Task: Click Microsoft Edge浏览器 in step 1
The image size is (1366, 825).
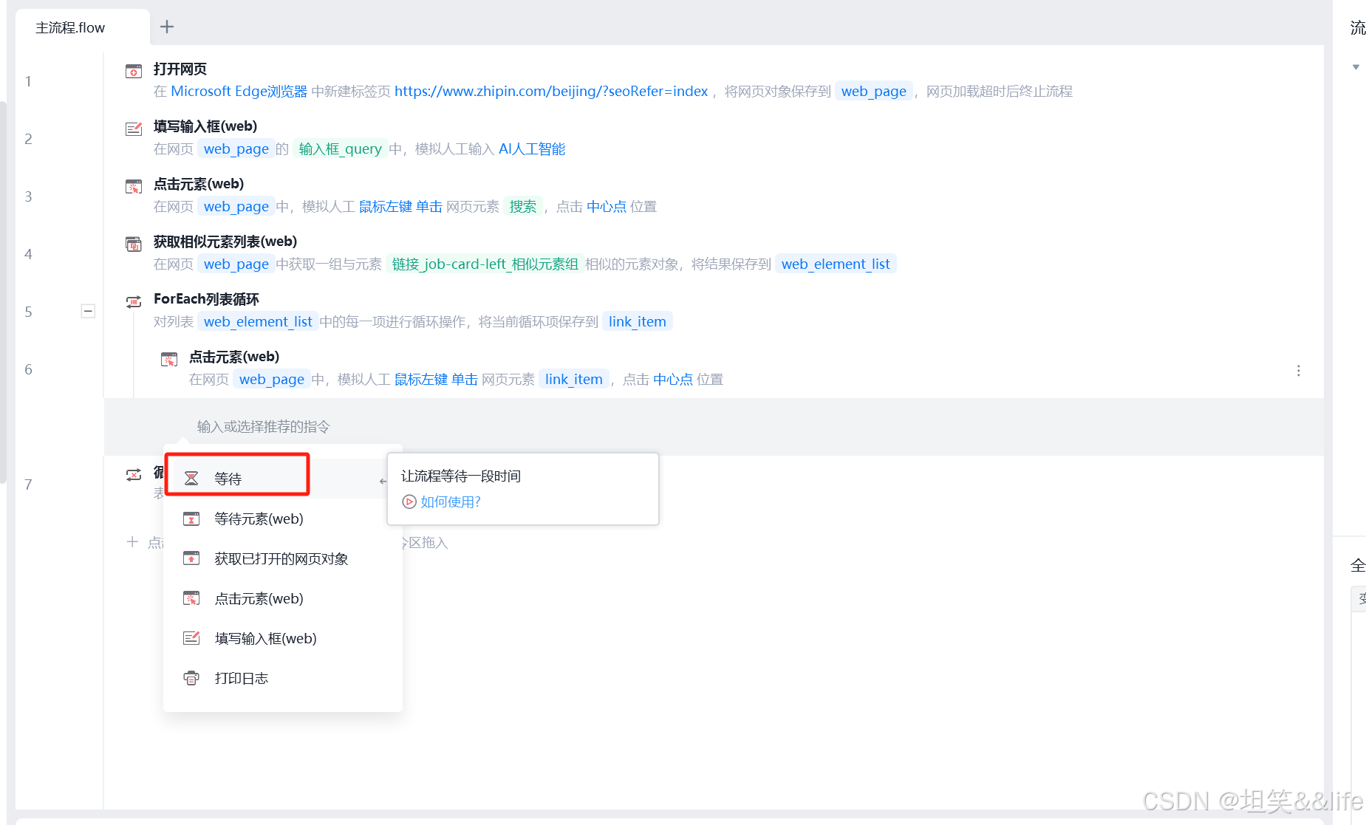Action: tap(239, 91)
